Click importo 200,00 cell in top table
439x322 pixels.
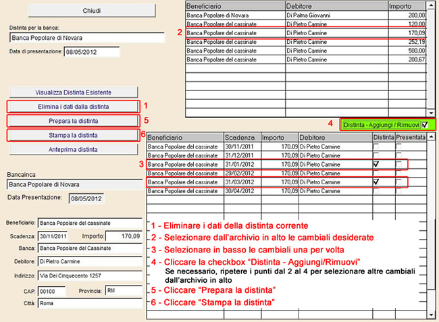(x=407, y=15)
